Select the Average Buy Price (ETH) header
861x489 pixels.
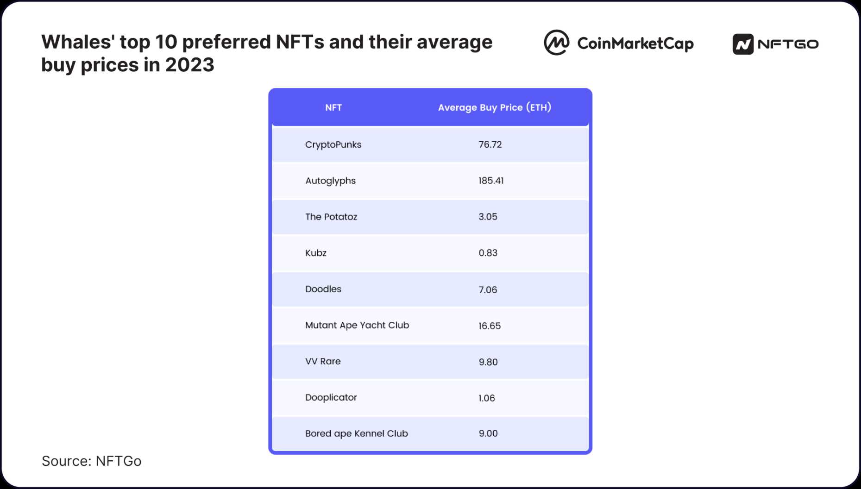tap(494, 107)
